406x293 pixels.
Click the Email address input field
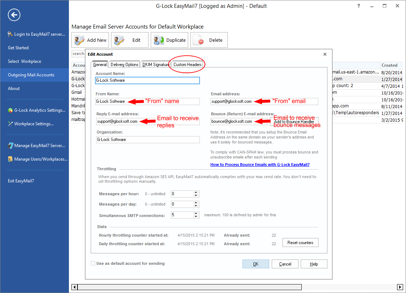[265, 101]
